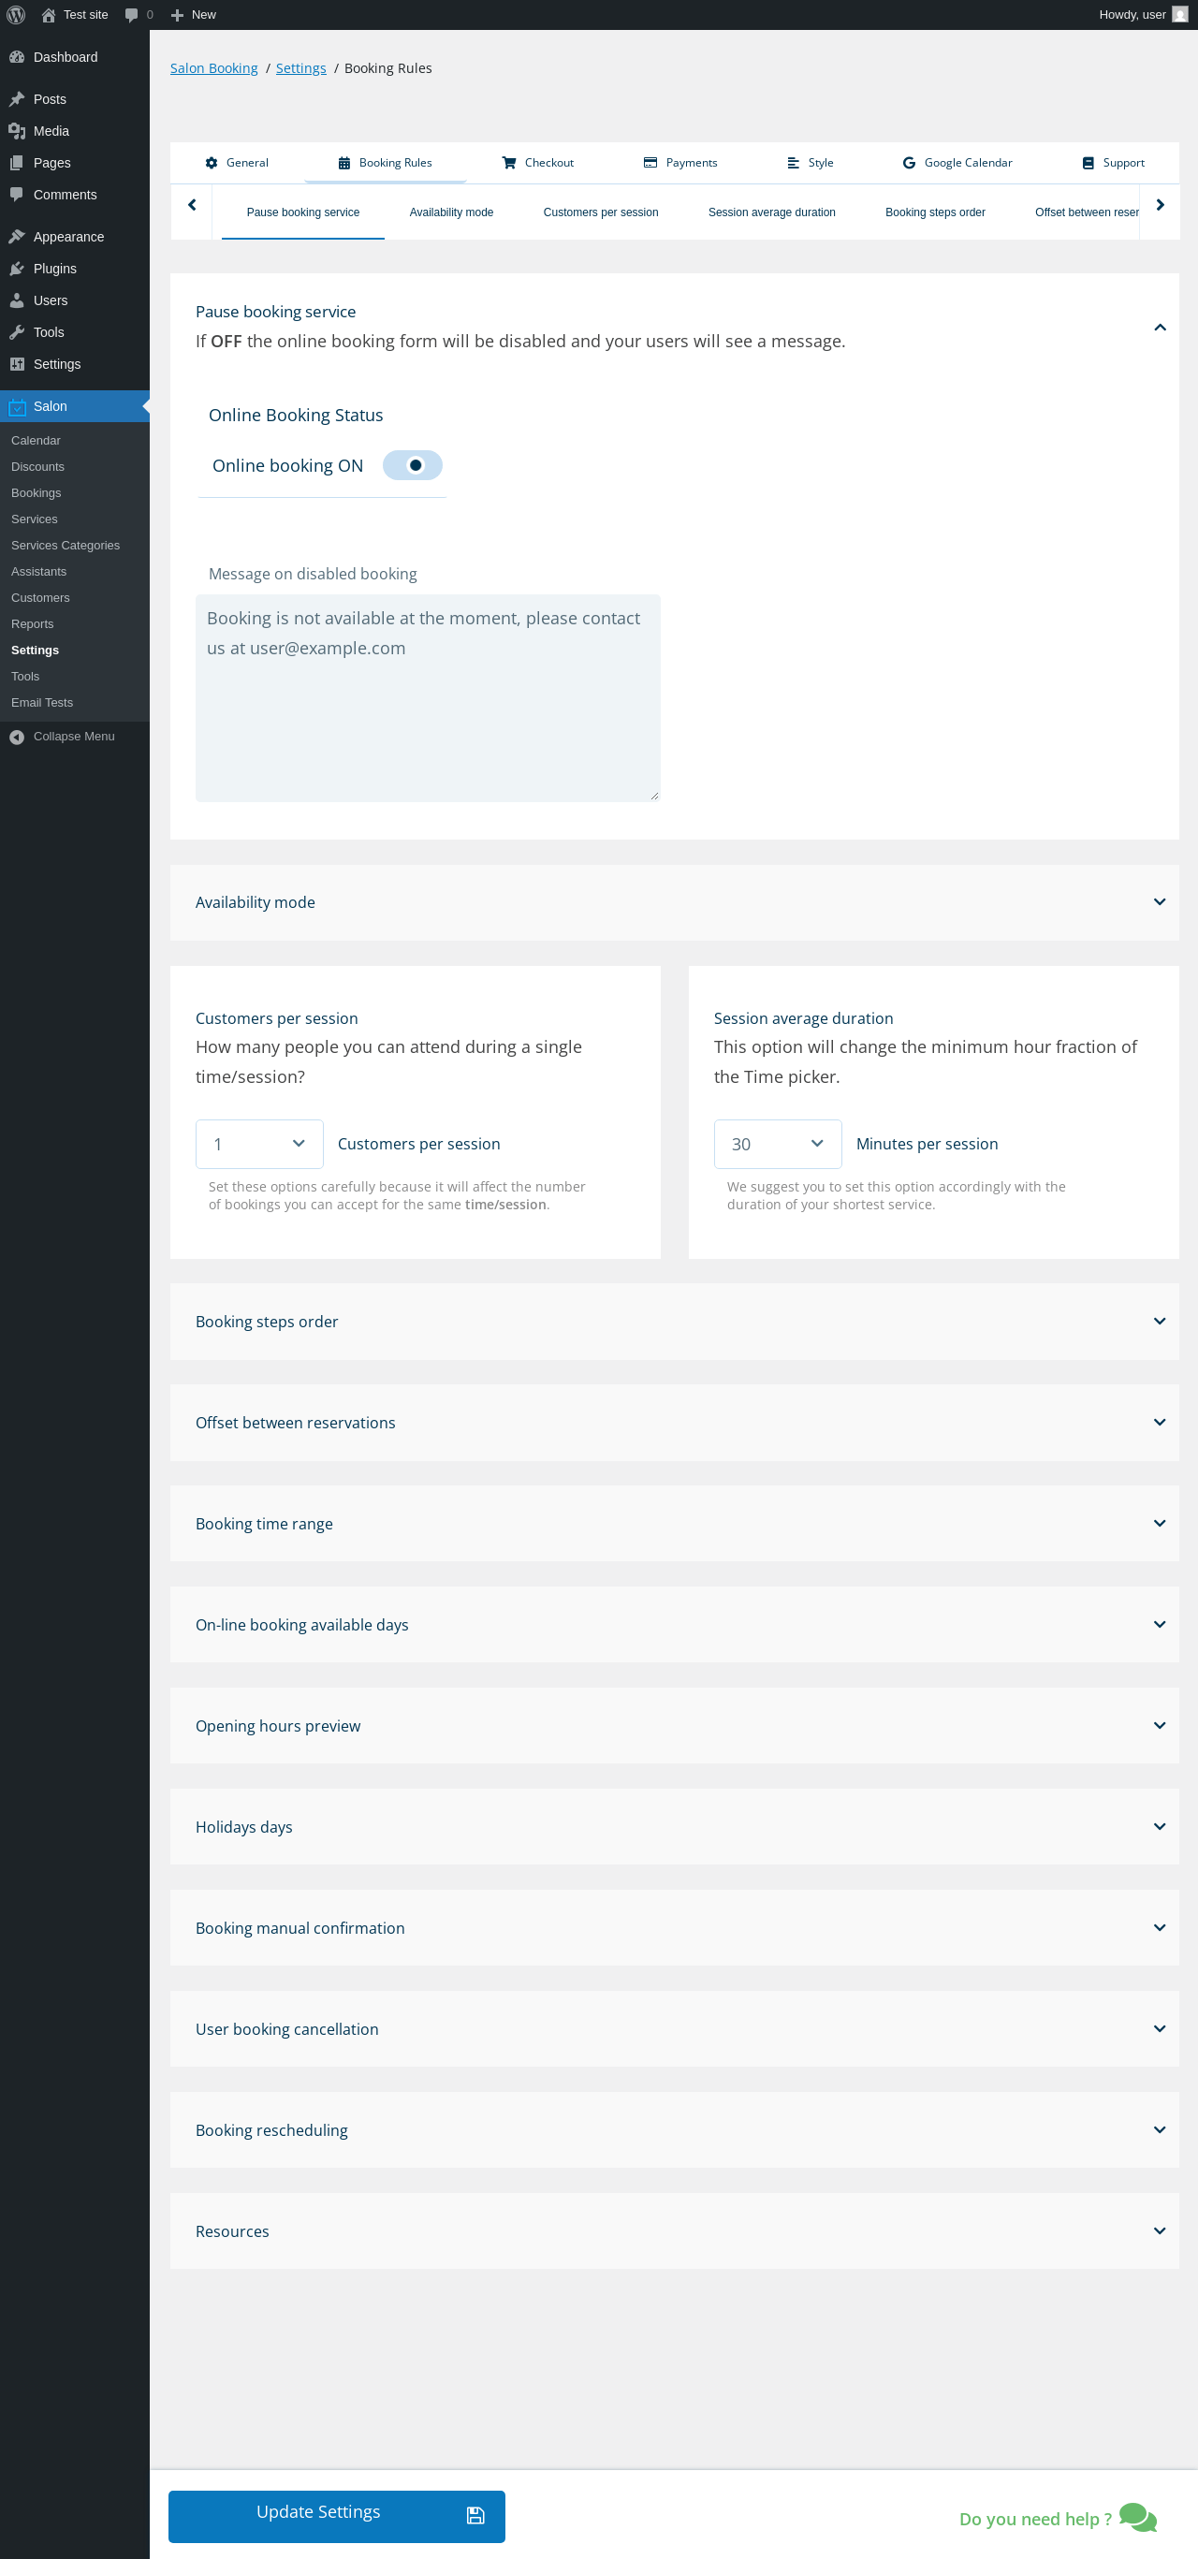Collapse the Pause booking service section
Screen dimensions: 1198x2559
[1159, 328]
